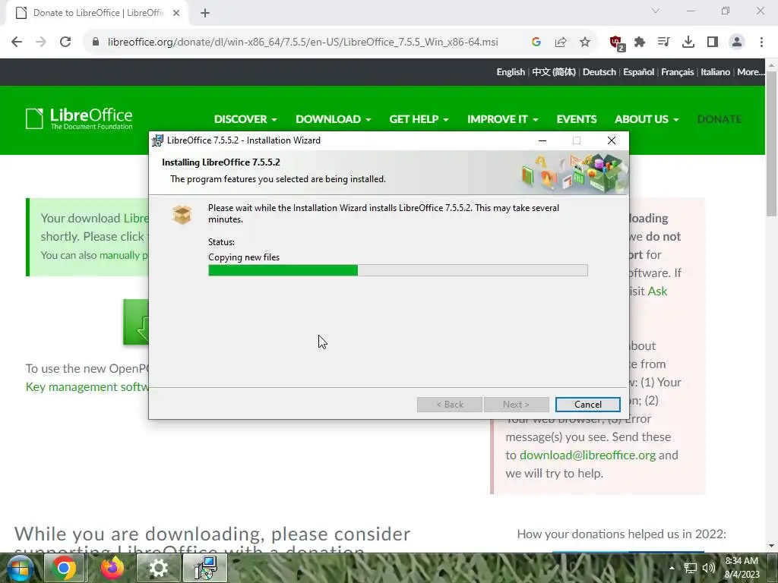Click the disabled < Back button
Screen dimensions: 778x583
(450, 405)
